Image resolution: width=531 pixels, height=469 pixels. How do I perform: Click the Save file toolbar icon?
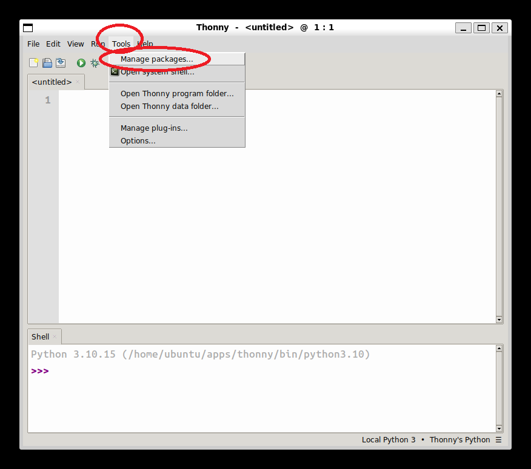click(61, 63)
